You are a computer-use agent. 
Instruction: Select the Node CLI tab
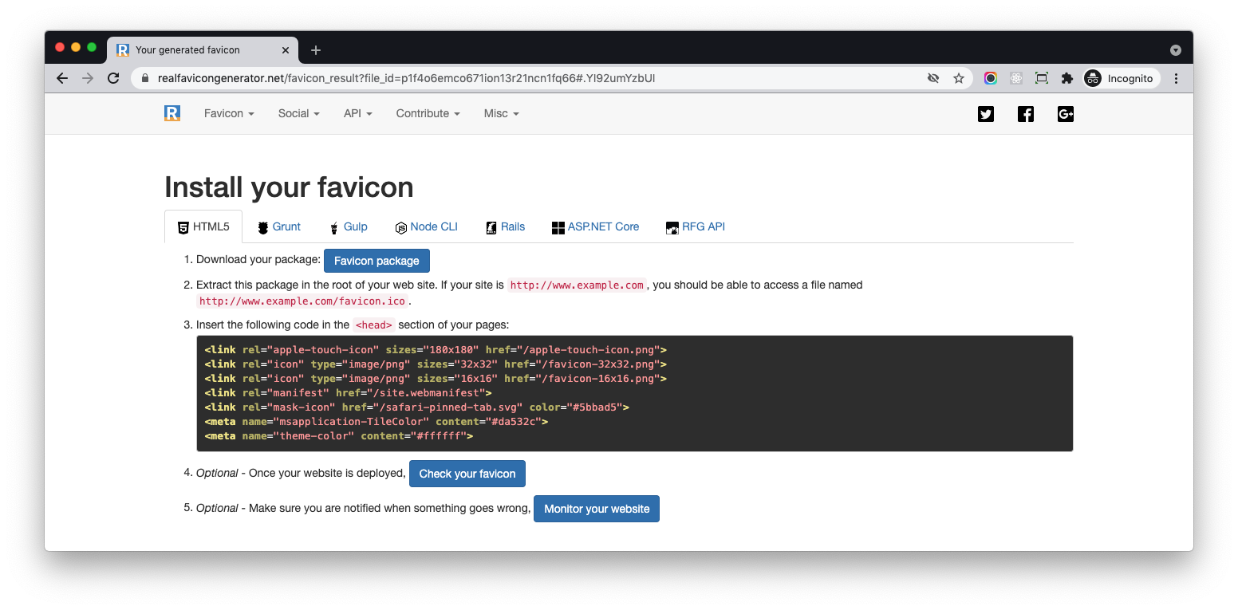(427, 226)
